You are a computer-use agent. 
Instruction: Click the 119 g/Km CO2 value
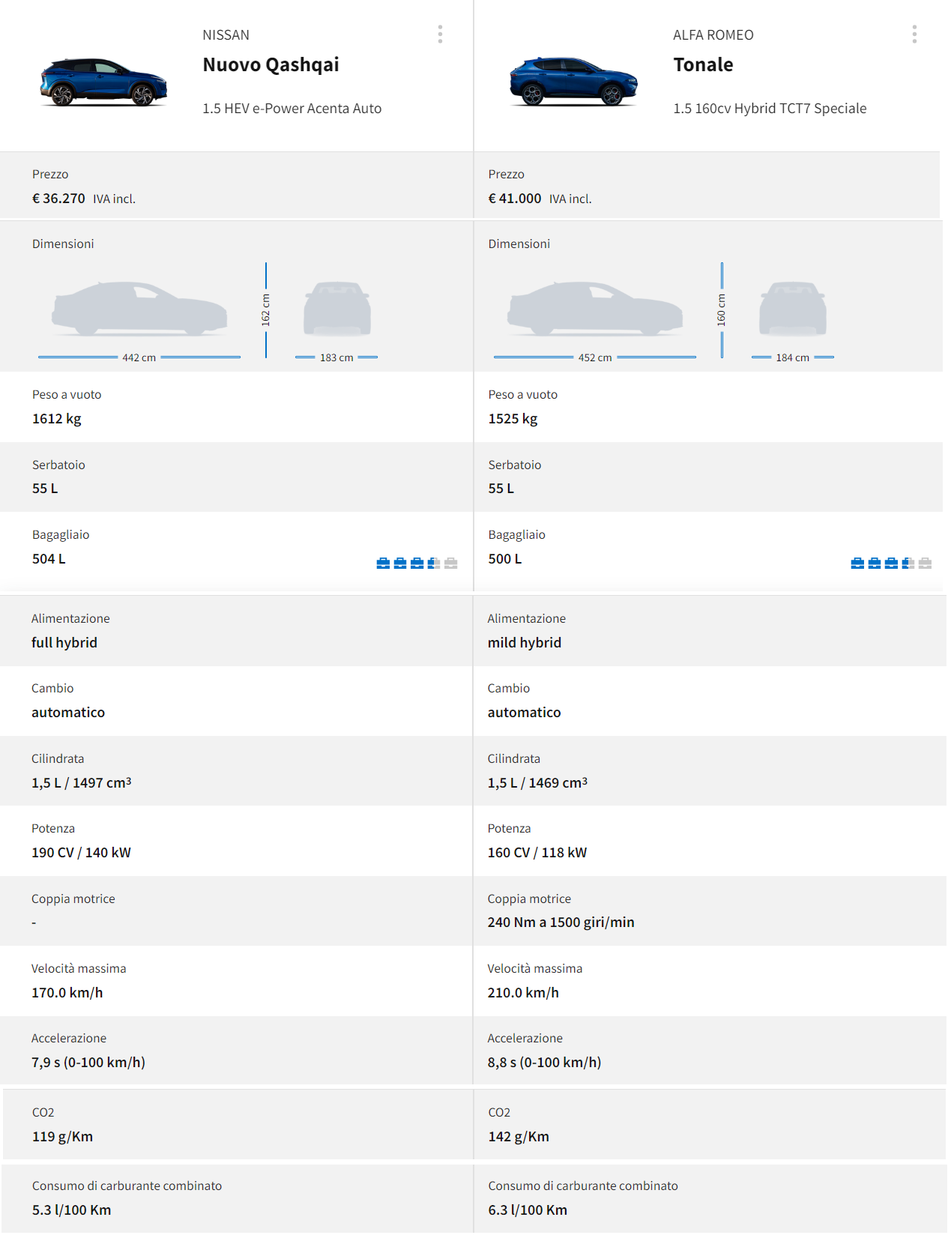click(x=63, y=1137)
